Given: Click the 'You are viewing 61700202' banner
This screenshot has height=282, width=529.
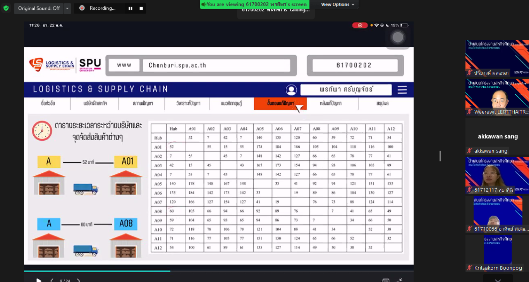Looking at the screenshot, I should [254, 4].
